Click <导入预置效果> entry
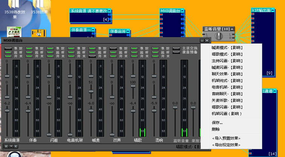 (x=226, y=138)
